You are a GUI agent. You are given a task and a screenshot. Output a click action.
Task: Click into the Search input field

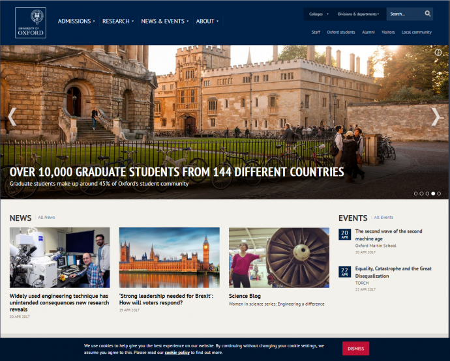tap(404, 14)
